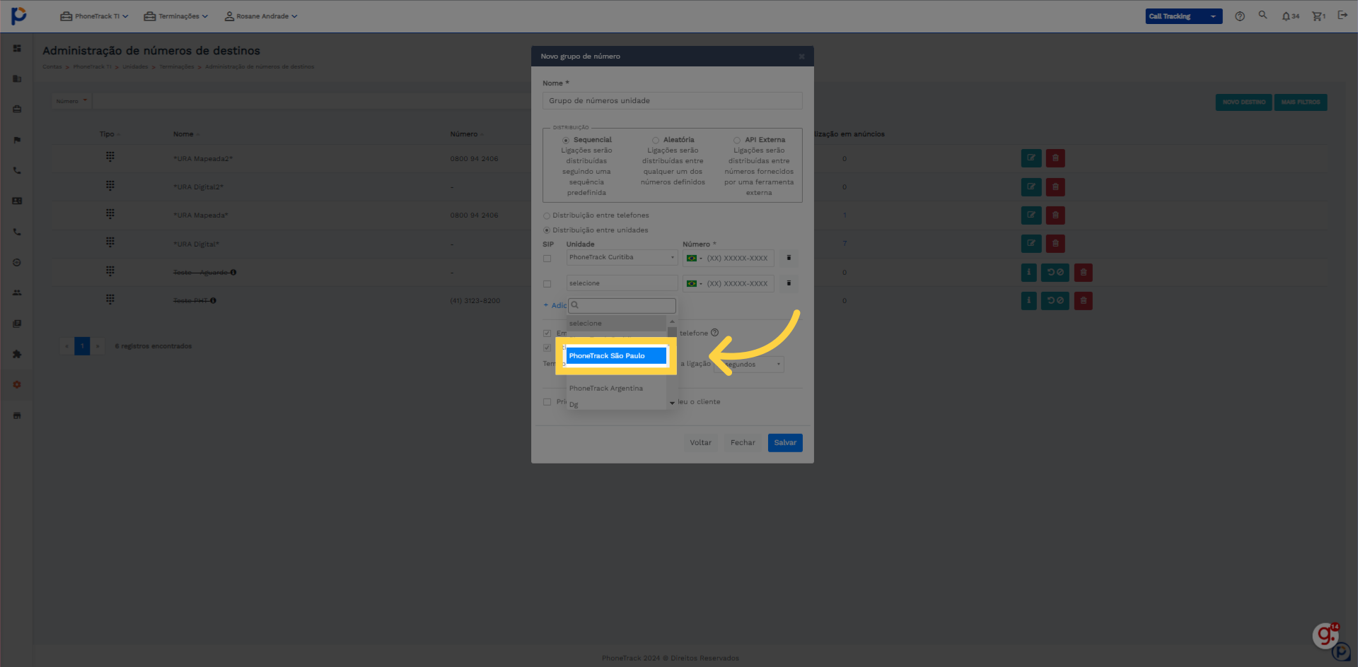
Task: Click the unit dropdown search field
Action: pyautogui.click(x=622, y=305)
